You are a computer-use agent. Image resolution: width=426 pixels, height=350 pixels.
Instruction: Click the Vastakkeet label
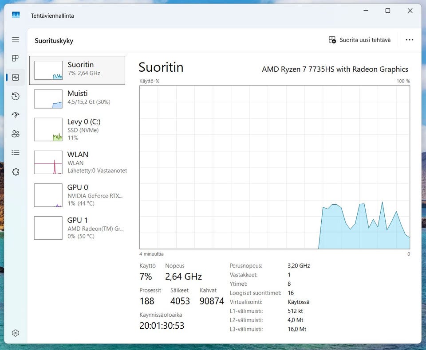244,275
